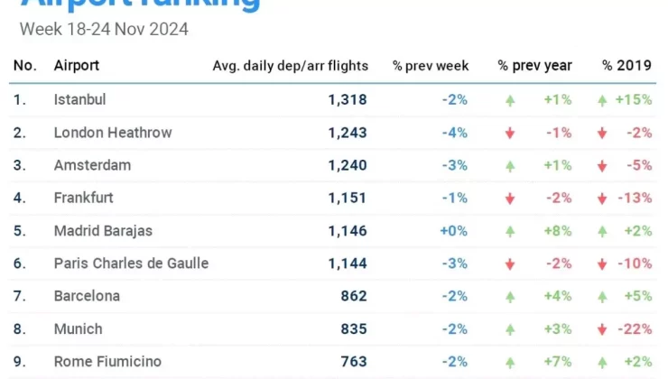Screen dimensions: 668x379
Task: Click Munich's red down arrow in 2019 column
Action: (x=602, y=329)
